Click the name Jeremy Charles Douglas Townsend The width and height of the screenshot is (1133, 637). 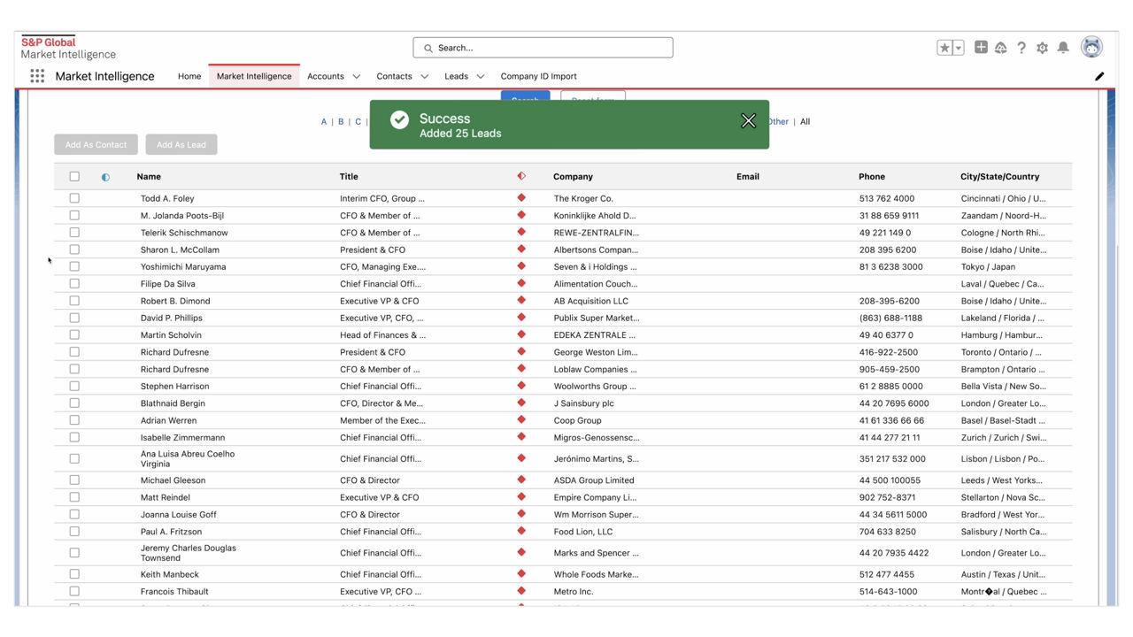[189, 553]
